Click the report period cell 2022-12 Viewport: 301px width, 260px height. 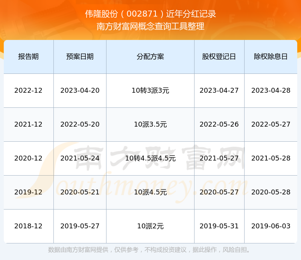(29, 90)
